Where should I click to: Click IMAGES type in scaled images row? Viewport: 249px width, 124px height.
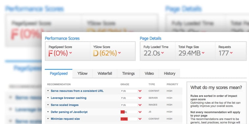[x=153, y=105]
